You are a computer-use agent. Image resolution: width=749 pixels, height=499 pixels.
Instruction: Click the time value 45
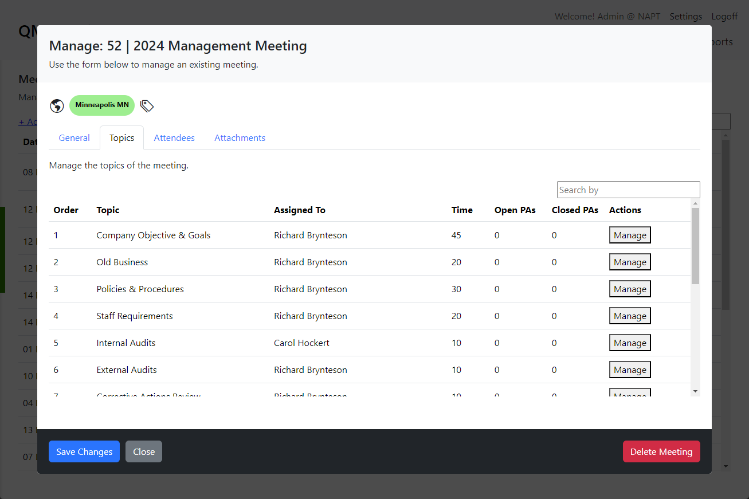pyautogui.click(x=456, y=235)
